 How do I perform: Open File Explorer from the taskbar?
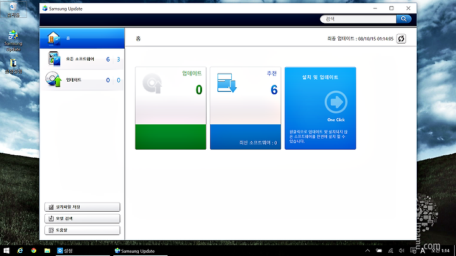(47, 251)
